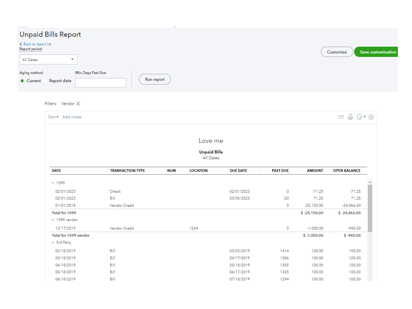Click the email report envelope icon
The width and height of the screenshot is (412, 309).
[341, 117]
